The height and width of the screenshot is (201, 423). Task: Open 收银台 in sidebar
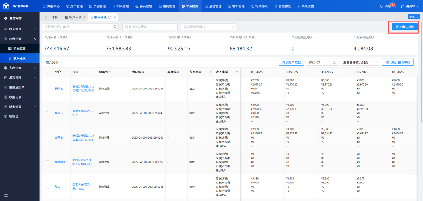(x=20, y=116)
